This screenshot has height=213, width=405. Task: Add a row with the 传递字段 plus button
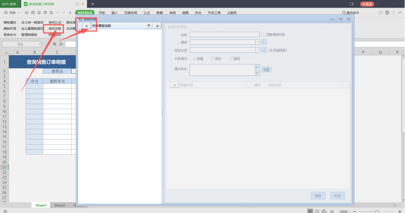(x=174, y=85)
